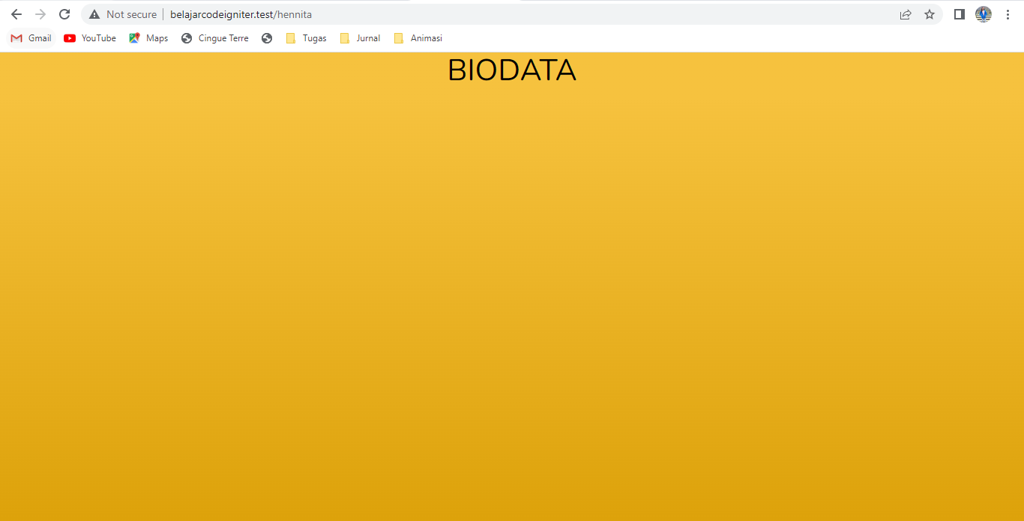
Task: Open the Tugas bookmark folder
Action: pyautogui.click(x=307, y=38)
